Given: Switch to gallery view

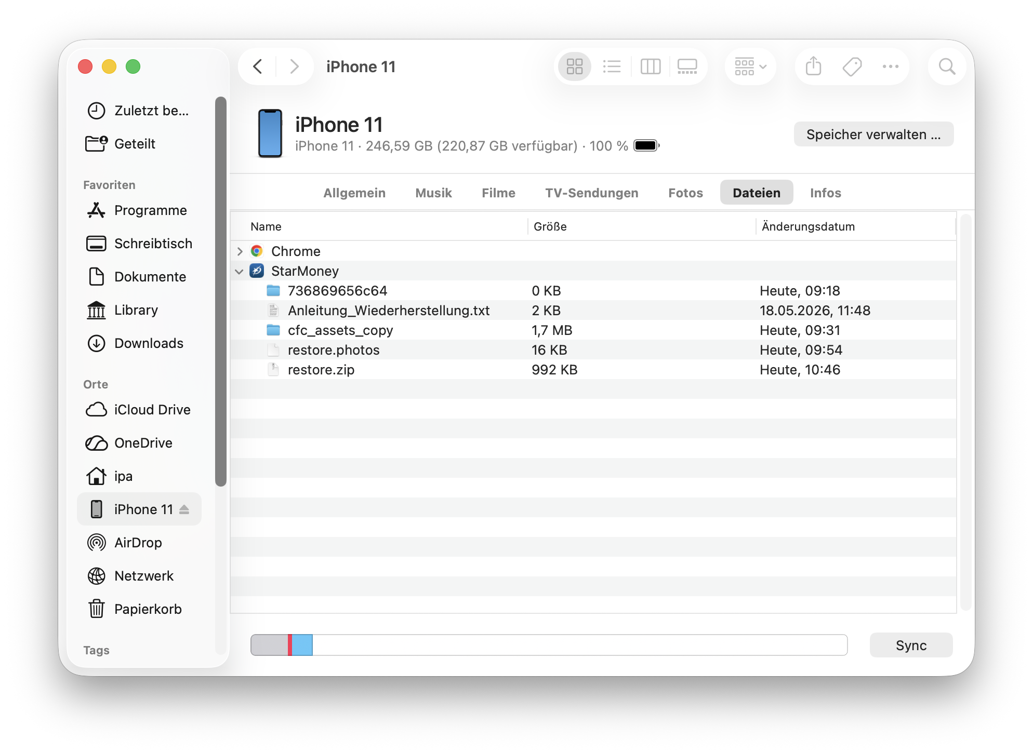Looking at the screenshot, I should (687, 66).
